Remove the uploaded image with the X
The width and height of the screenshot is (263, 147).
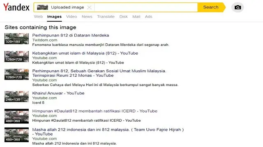pyautogui.click(x=89, y=7)
